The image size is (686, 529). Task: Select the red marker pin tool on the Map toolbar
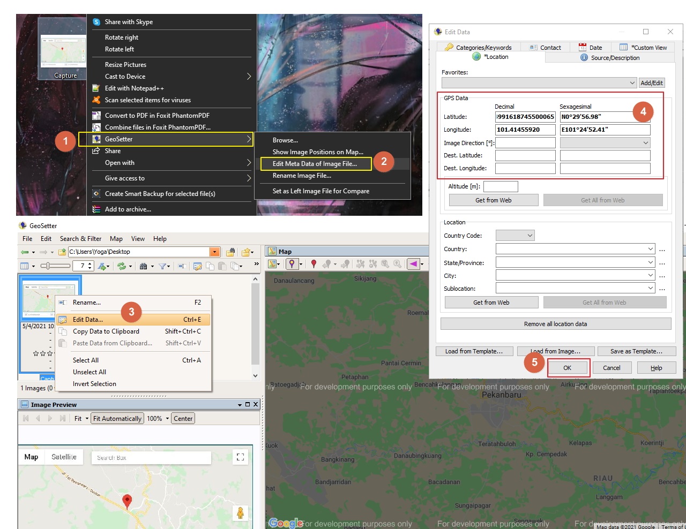point(314,263)
